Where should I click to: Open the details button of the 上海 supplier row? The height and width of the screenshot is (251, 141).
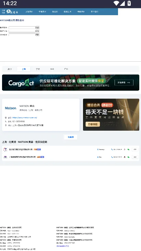point(135,157)
